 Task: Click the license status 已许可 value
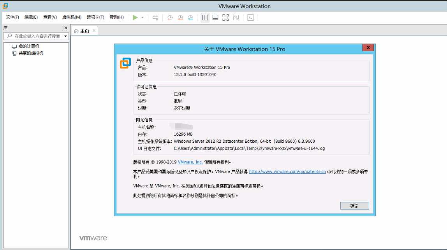pos(180,94)
